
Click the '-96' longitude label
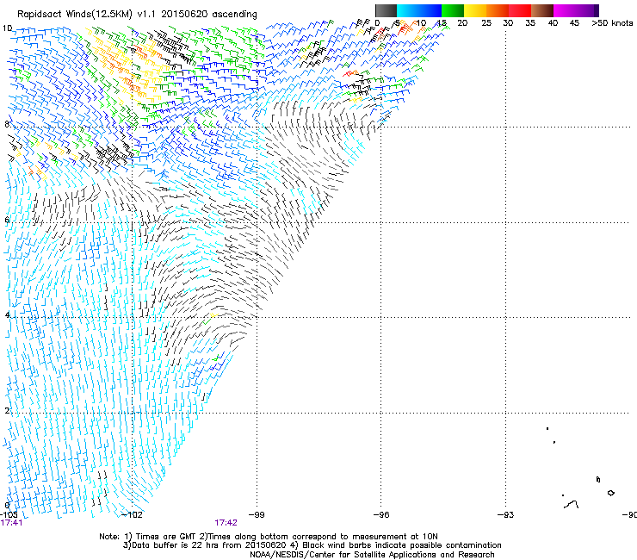click(381, 515)
